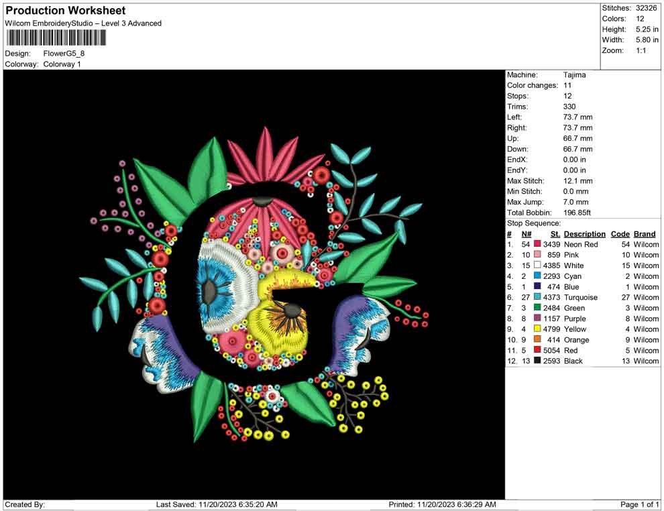This screenshot has width=664, height=511.
Task: Click the Turquoise color swatch
Action: click(537, 297)
